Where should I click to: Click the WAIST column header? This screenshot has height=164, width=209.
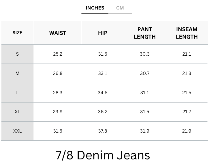(58, 33)
